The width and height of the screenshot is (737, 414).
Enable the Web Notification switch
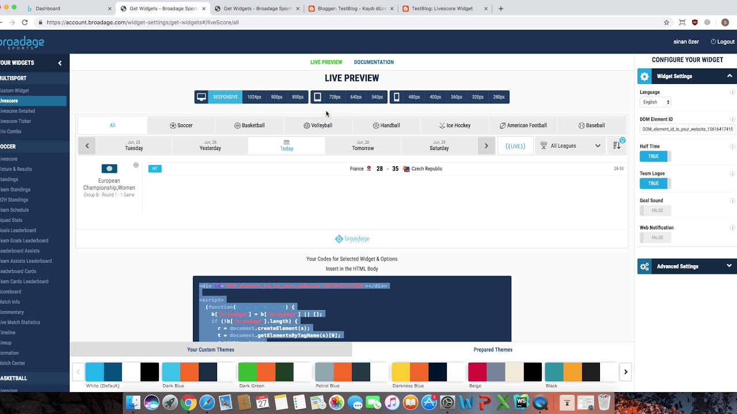[655, 237]
